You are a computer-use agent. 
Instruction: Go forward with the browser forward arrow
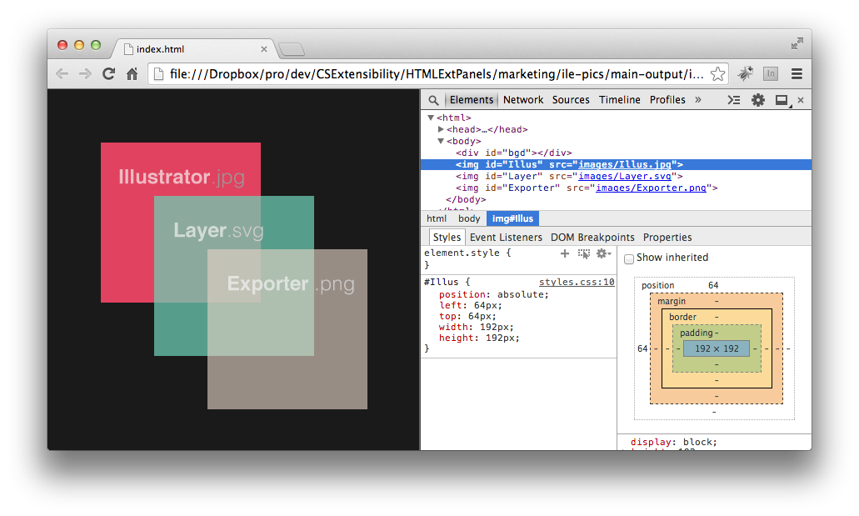(85, 74)
